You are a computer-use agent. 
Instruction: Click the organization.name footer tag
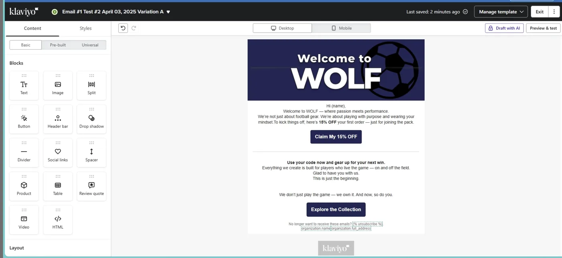(x=316, y=228)
